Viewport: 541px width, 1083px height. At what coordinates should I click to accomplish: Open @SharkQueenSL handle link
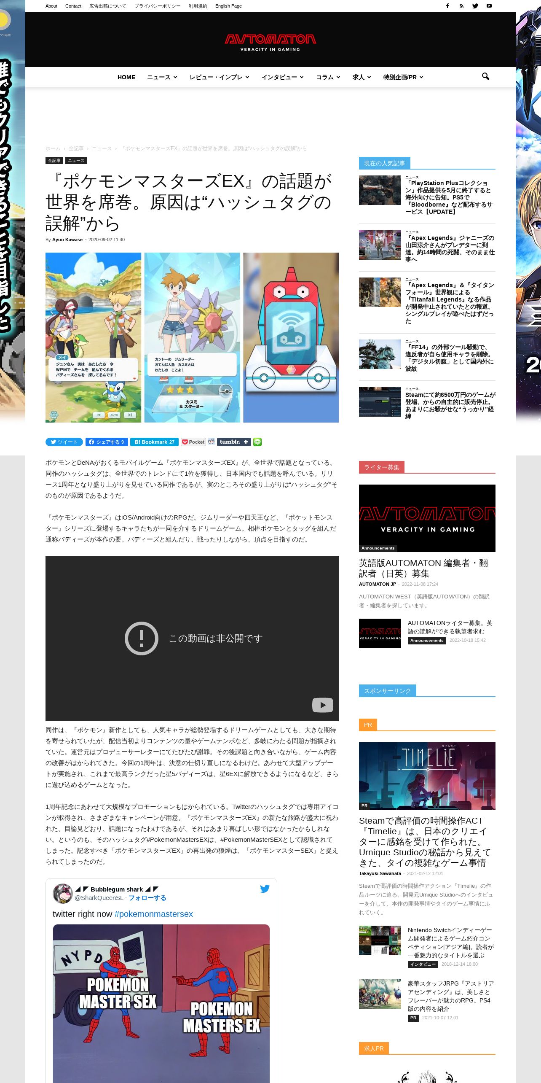(x=99, y=898)
